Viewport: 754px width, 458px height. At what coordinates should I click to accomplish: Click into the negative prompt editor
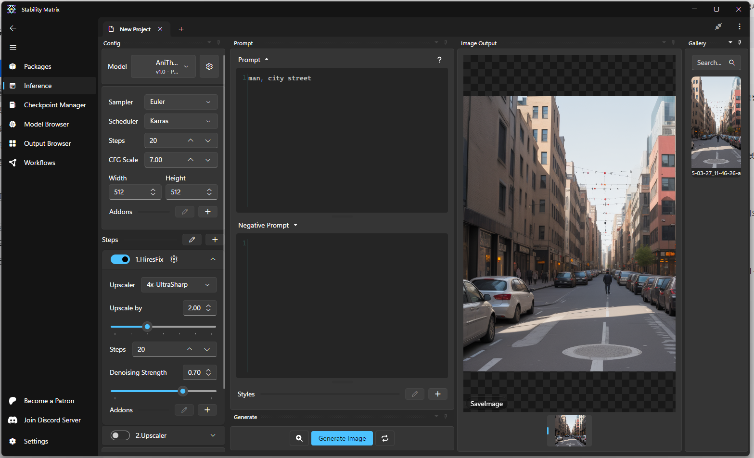click(342, 306)
